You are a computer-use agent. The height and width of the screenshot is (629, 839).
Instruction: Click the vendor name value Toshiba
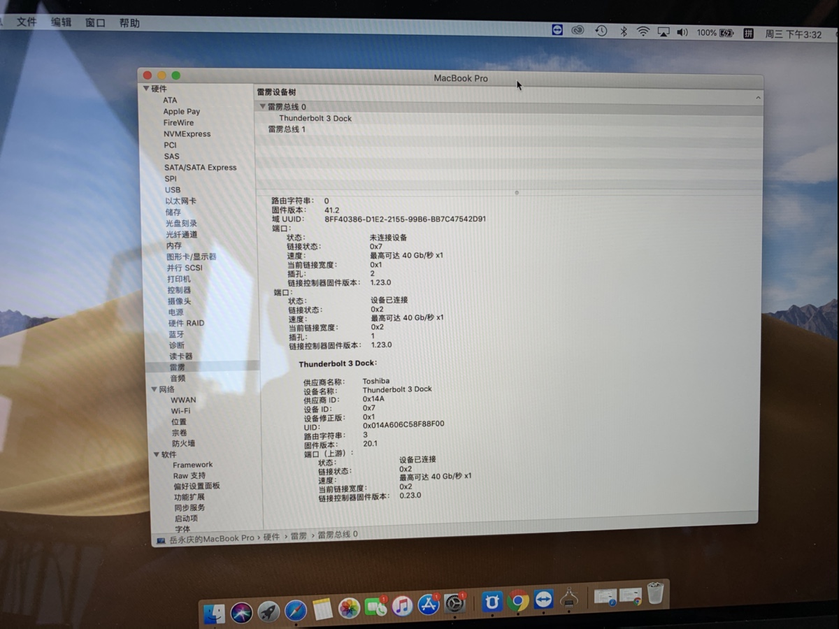pyautogui.click(x=376, y=381)
